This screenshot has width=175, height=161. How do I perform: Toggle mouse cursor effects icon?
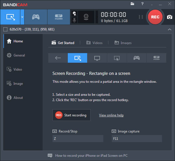75,14
